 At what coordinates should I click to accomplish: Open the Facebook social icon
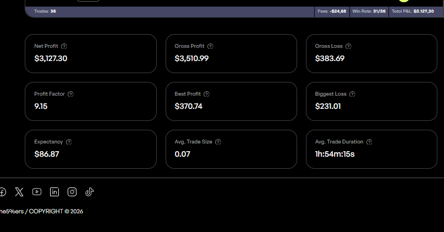click(3, 192)
